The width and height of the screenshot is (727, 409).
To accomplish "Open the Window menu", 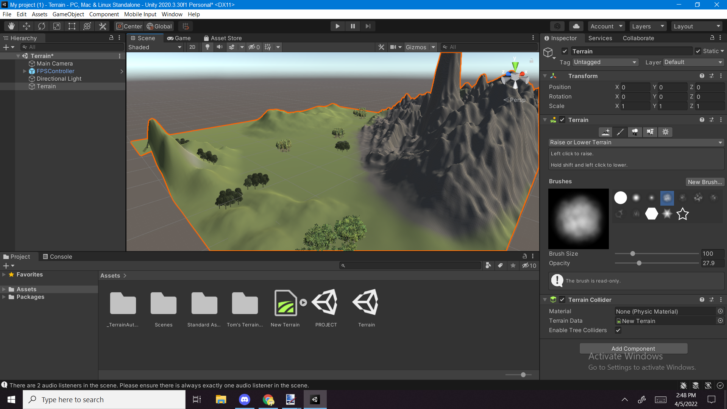I will click(172, 14).
